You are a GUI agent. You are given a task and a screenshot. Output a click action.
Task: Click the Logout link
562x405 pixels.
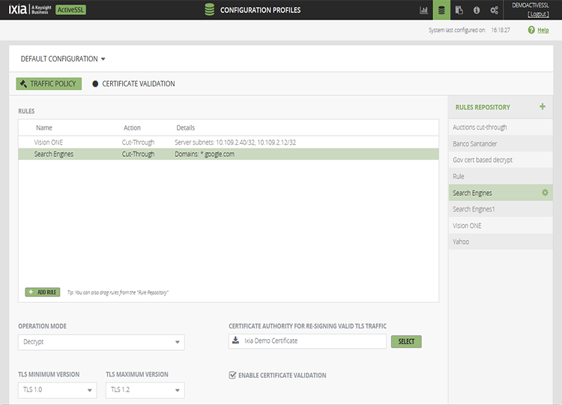tap(538, 14)
